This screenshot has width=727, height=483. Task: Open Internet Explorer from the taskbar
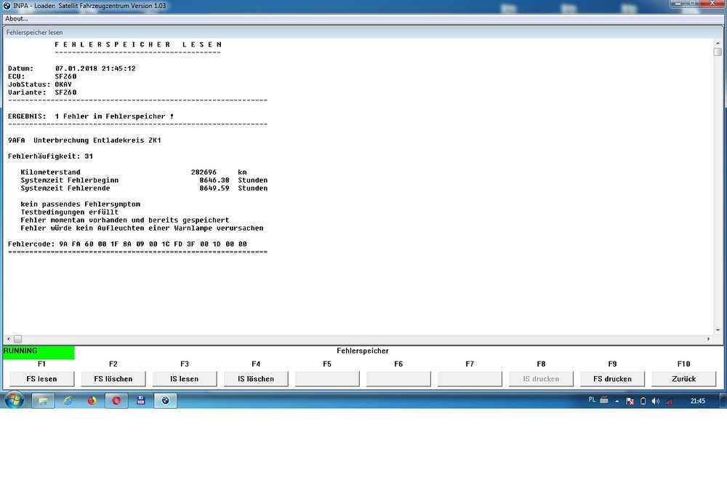click(68, 400)
